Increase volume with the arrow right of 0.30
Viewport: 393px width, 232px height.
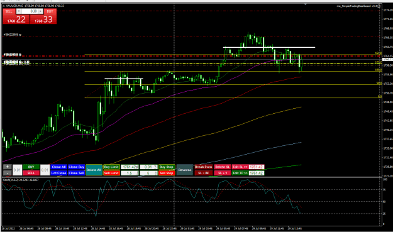(x=41, y=11)
